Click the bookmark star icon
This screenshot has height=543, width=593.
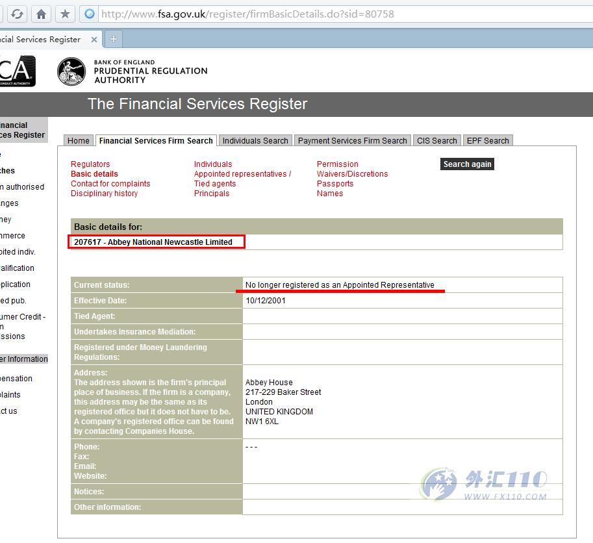pos(65,14)
